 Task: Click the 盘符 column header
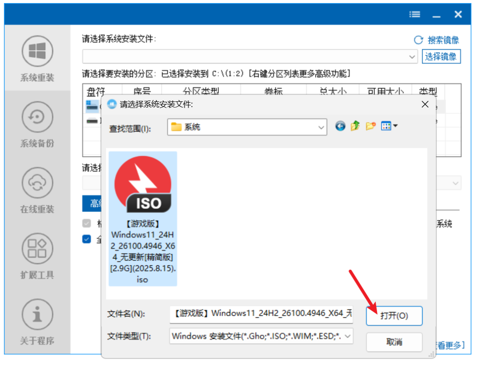pyautogui.click(x=96, y=91)
